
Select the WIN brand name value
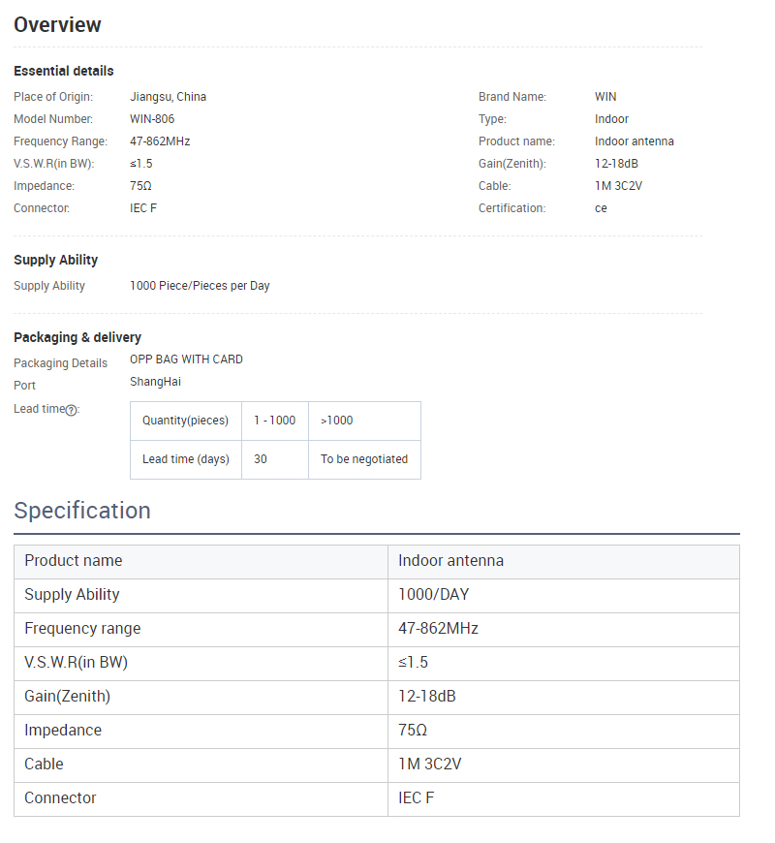[605, 97]
